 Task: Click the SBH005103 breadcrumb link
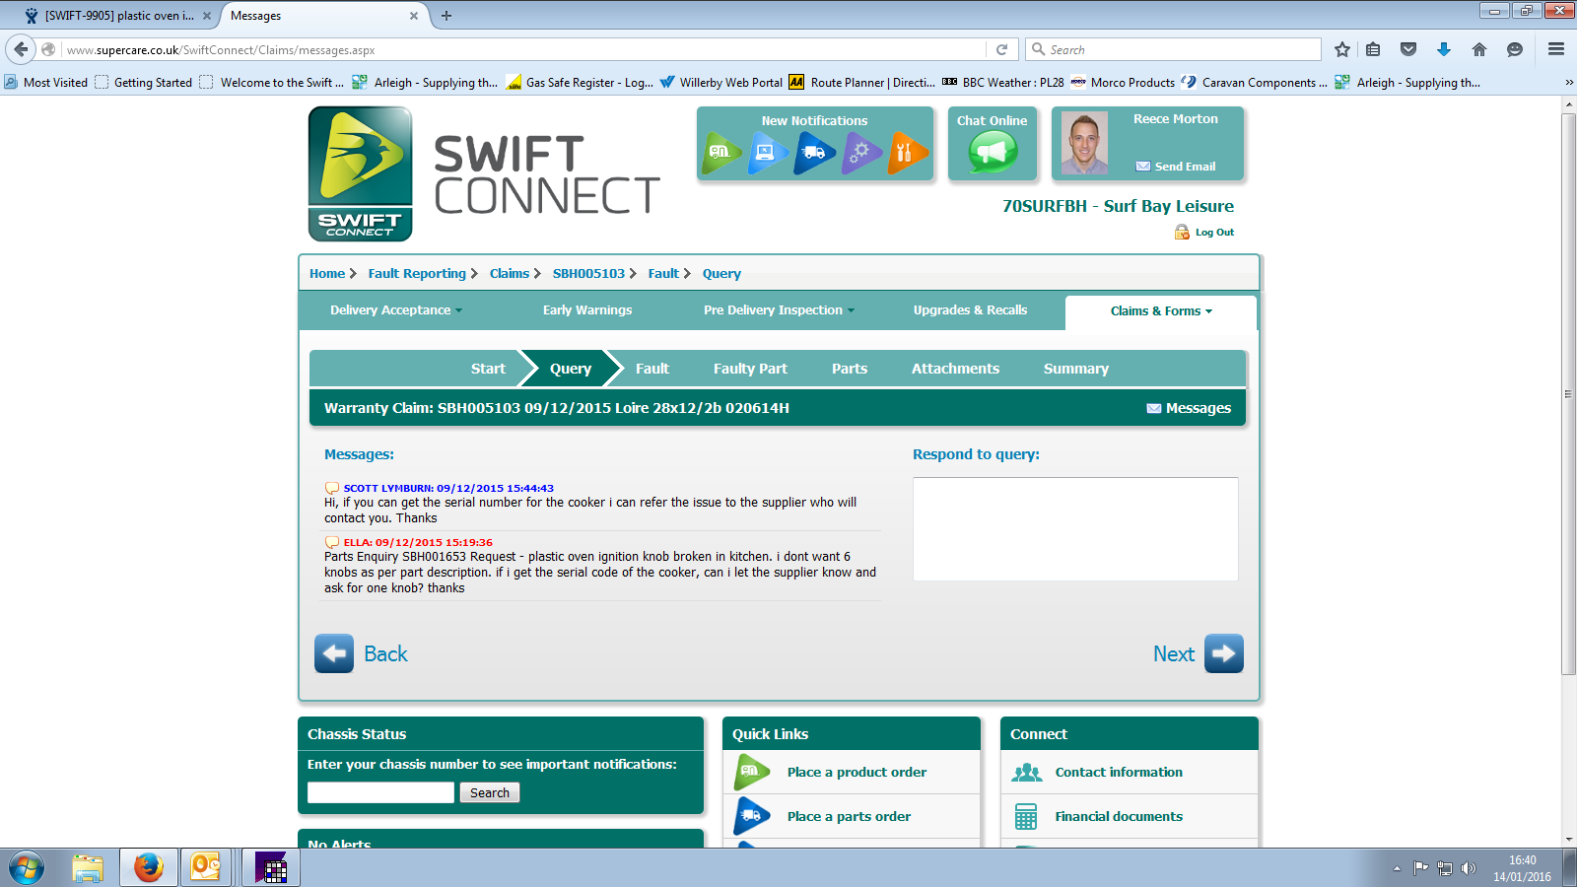point(588,274)
